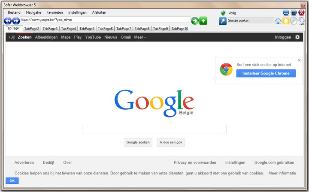Click Google's options gear next to Inloggen
This screenshot has height=192, width=309.
coord(297,37)
